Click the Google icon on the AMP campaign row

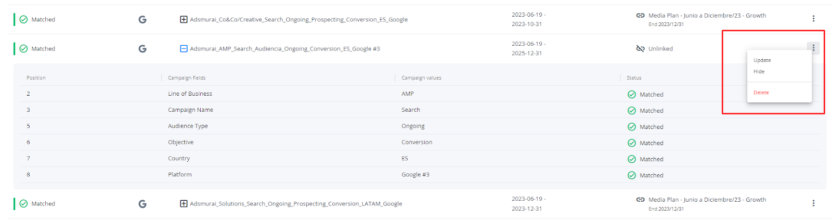pos(142,49)
